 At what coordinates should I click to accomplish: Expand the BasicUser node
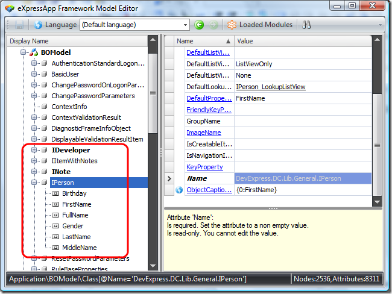tap(34, 74)
